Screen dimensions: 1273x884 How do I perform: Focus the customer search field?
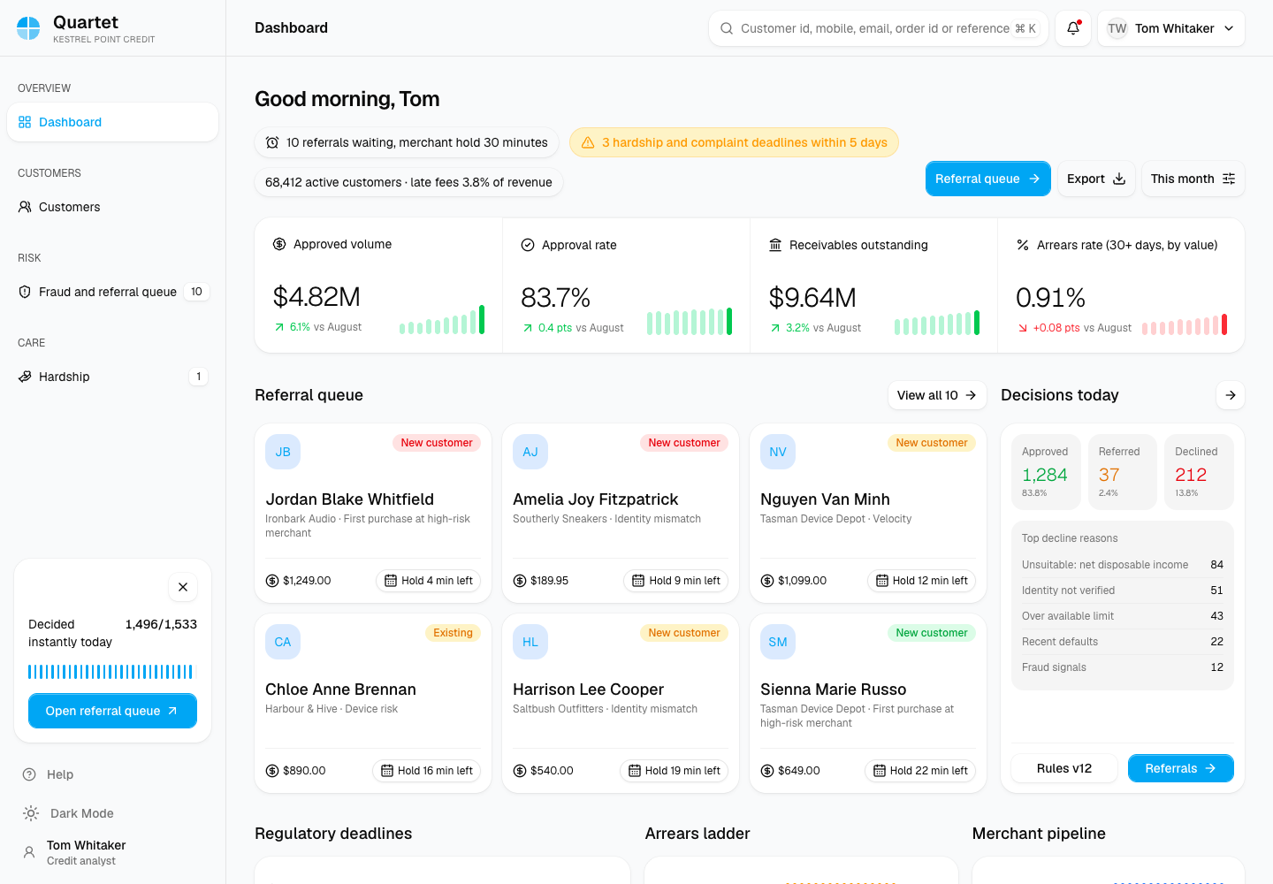[x=879, y=28]
